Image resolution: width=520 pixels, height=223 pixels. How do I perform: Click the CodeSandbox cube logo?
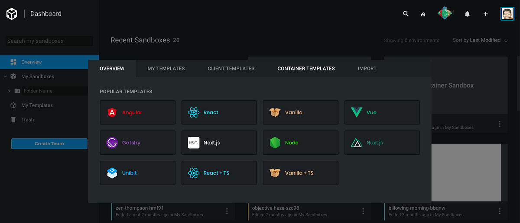coord(12,14)
